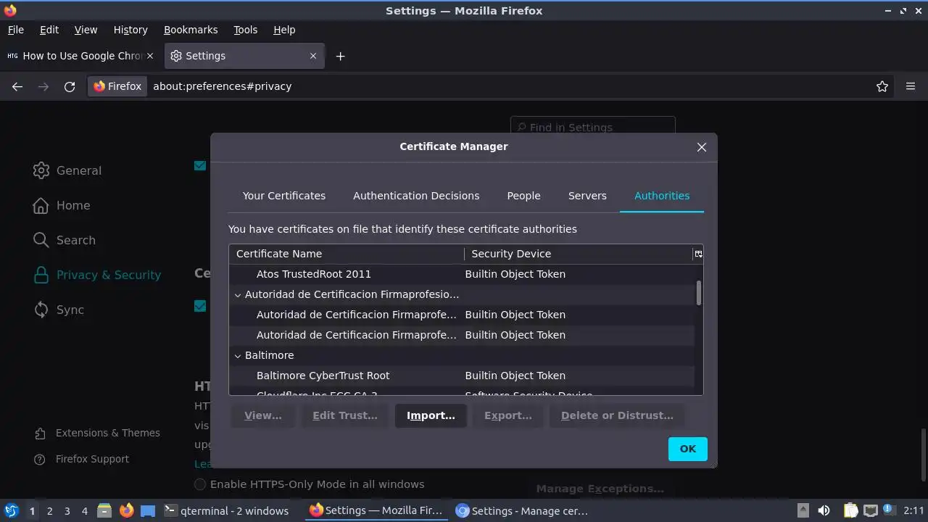Close the Settings browser tab

tap(313, 56)
